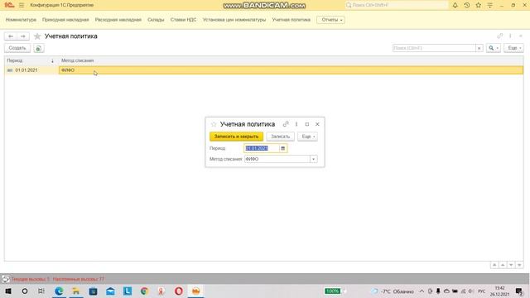Image resolution: width=530 pixels, height=298 pixels.
Task: Open File Explorer from the taskbar
Action: point(76,291)
